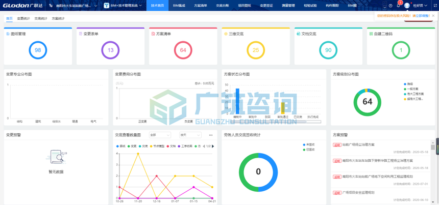Click the 图纸管理 card icon
439x205 pixels.
[x=8, y=34]
